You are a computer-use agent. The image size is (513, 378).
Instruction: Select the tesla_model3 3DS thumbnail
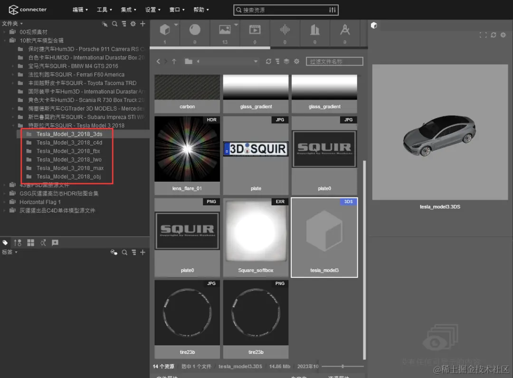pyautogui.click(x=324, y=237)
